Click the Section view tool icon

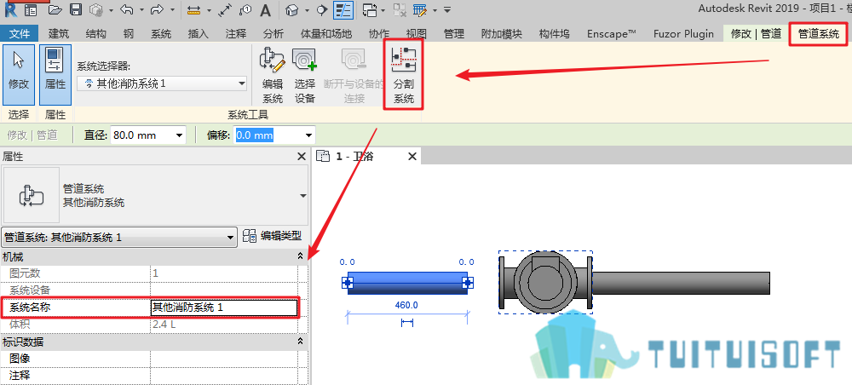point(322,9)
